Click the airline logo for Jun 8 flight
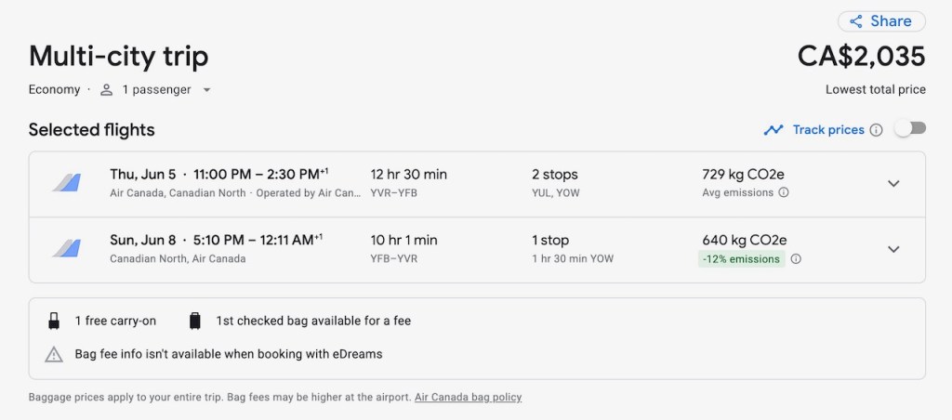 pos(66,249)
